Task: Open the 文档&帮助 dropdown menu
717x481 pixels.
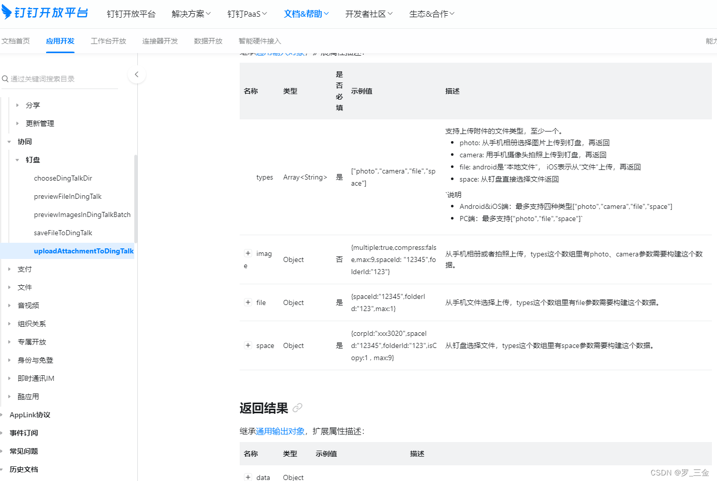Action: pyautogui.click(x=306, y=14)
